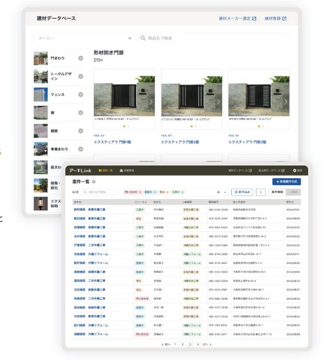Expand the 塀 category chevron
This screenshot has width=329, height=364.
(x=80, y=113)
